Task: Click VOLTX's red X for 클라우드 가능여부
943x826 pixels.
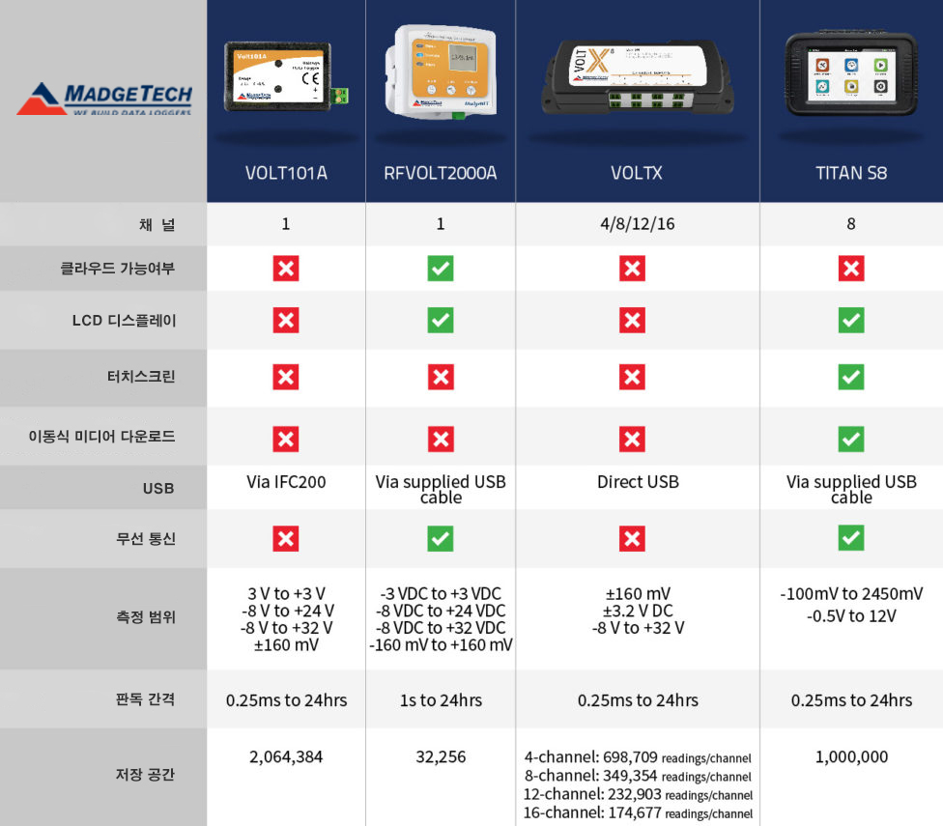Action: click(x=632, y=269)
